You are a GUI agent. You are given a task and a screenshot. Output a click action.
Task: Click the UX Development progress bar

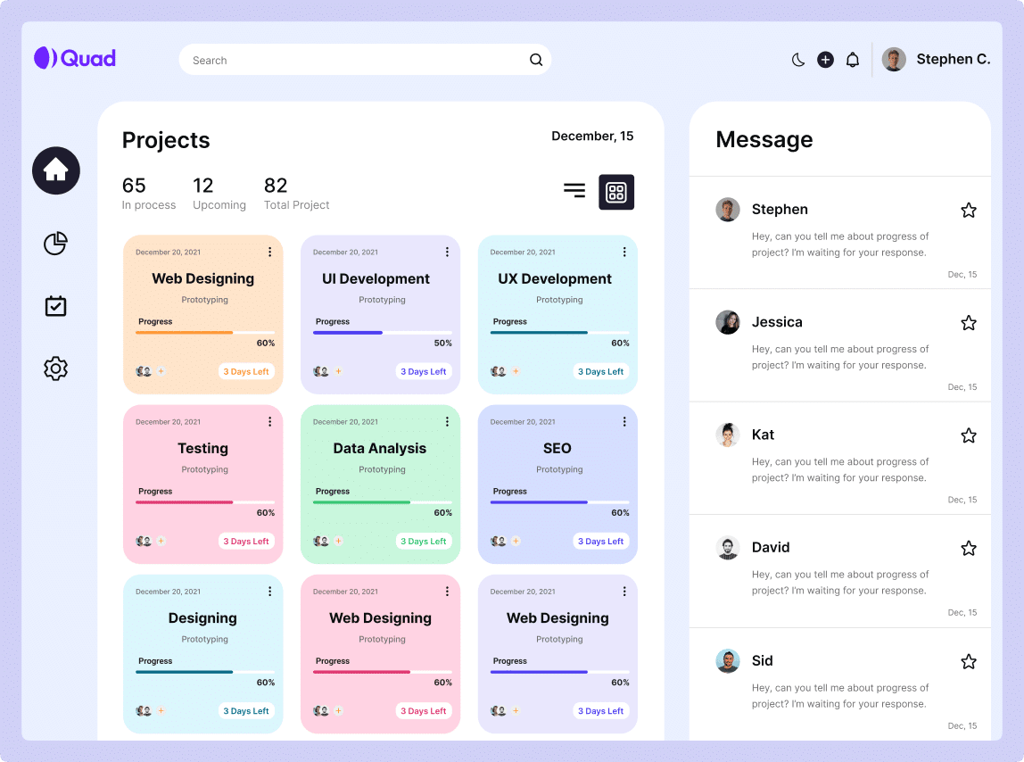[x=559, y=333]
